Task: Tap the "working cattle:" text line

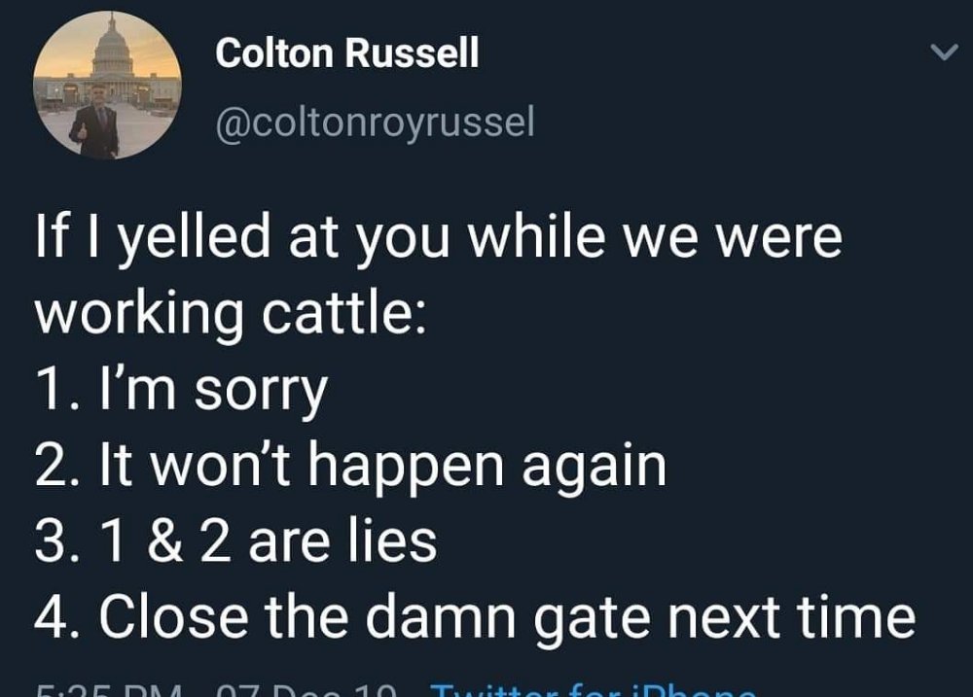Action: coord(231,315)
